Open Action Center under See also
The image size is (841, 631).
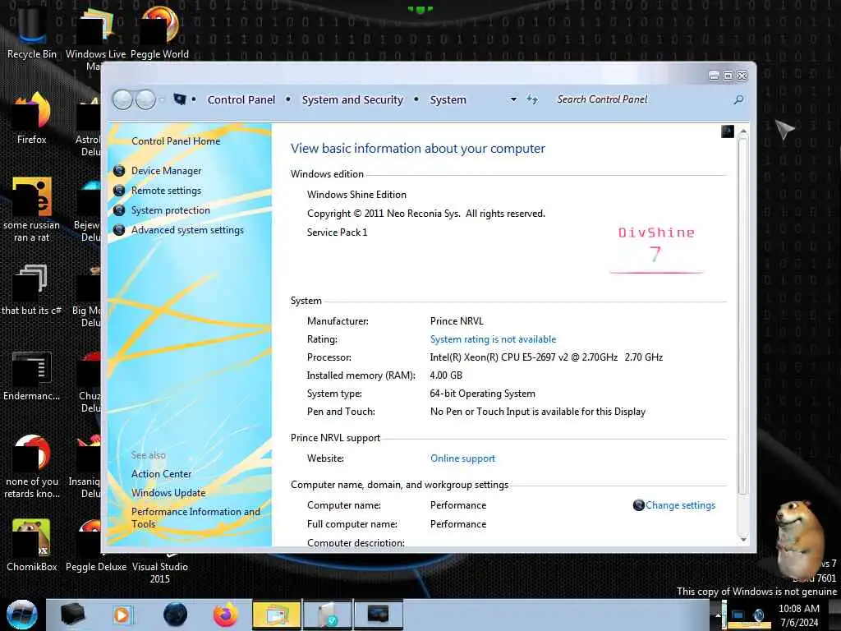(x=161, y=474)
